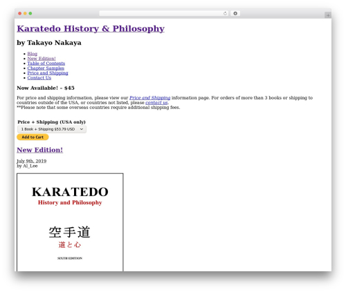
Task: Click the browser reload icon
Action: point(225,13)
